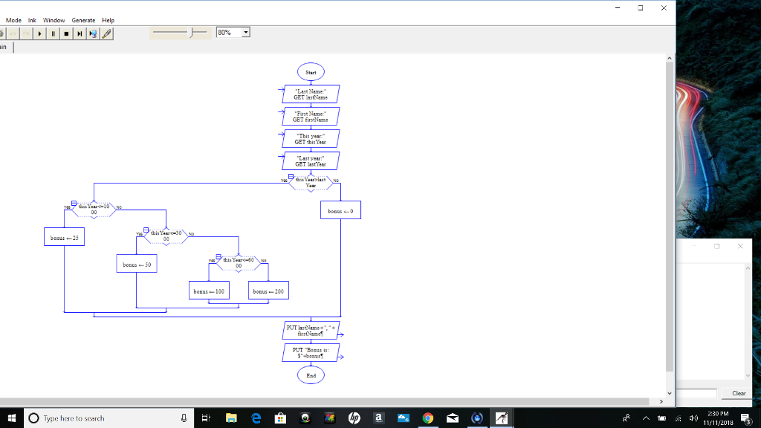Open the RAPTOR app from the taskbar

(501, 418)
